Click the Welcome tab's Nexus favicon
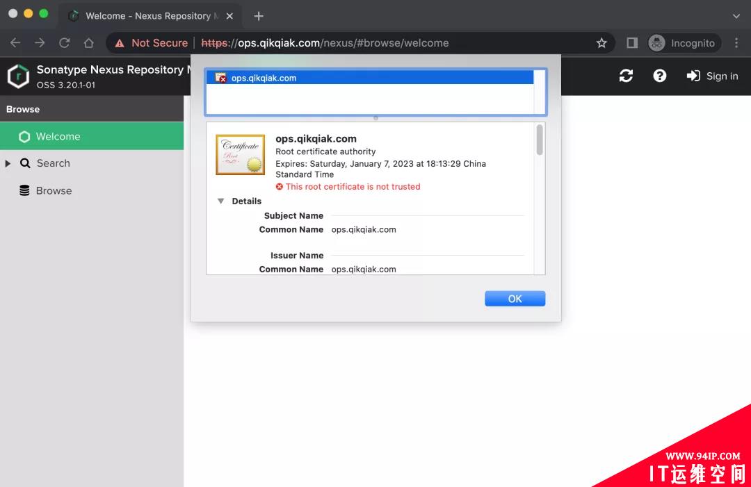 pos(74,16)
